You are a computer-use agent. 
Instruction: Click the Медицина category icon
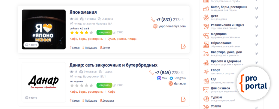pos(206,35)
